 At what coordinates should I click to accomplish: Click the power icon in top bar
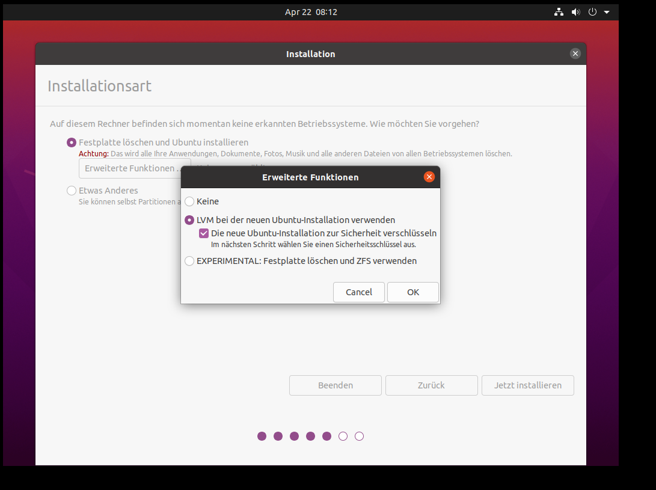tap(592, 12)
